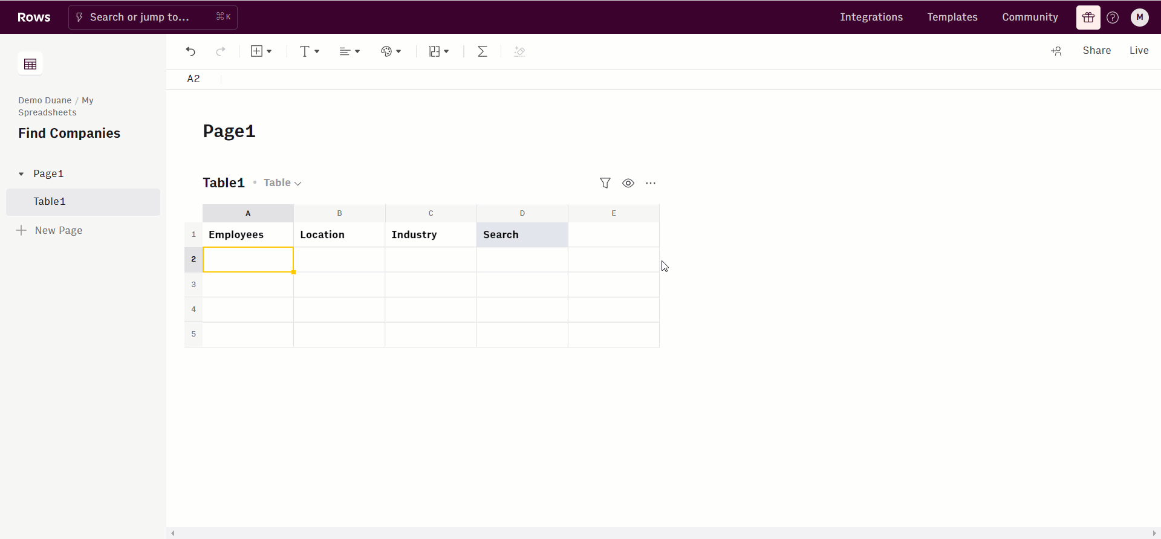Click the table filter funnel icon
1161x539 pixels.
tap(605, 183)
